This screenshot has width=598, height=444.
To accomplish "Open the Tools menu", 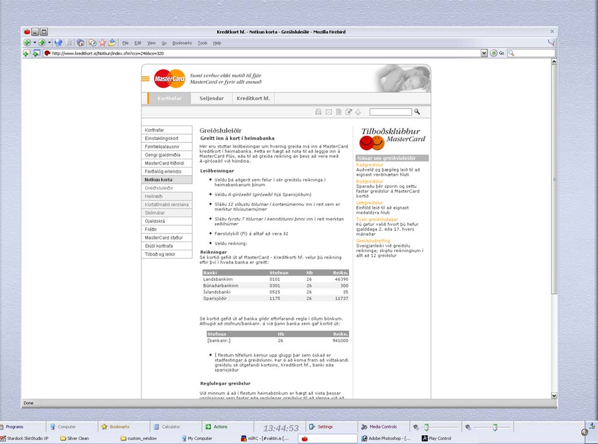I will click(202, 43).
